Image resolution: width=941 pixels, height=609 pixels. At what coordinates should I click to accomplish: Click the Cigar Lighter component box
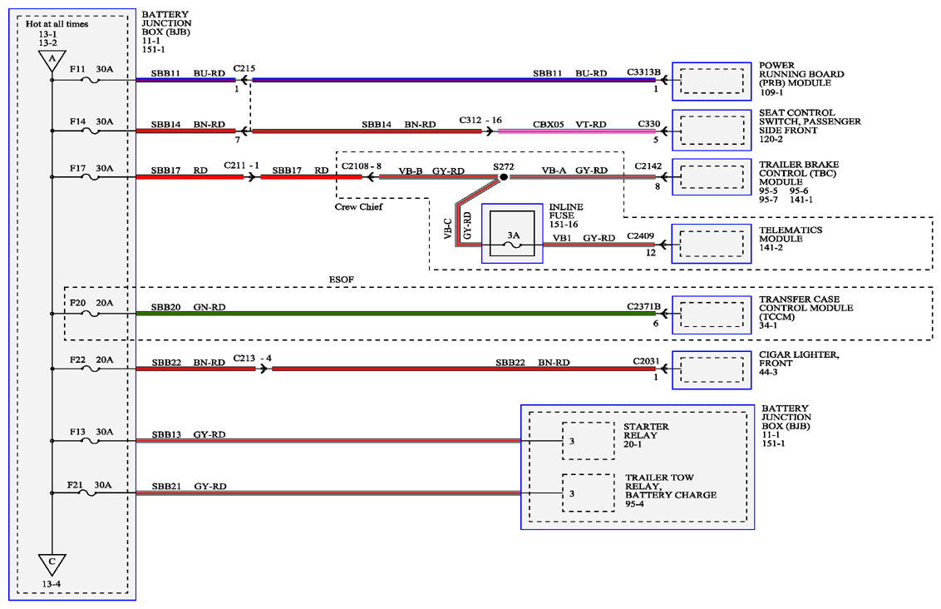tap(712, 370)
